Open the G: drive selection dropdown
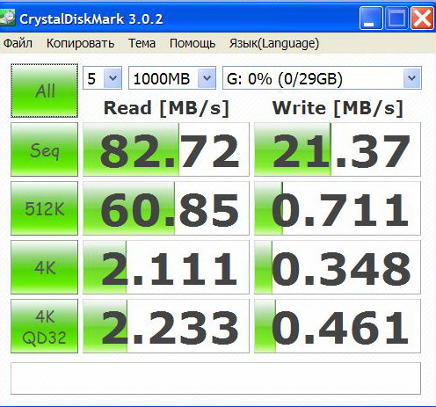The width and height of the screenshot is (436, 407). [322, 78]
